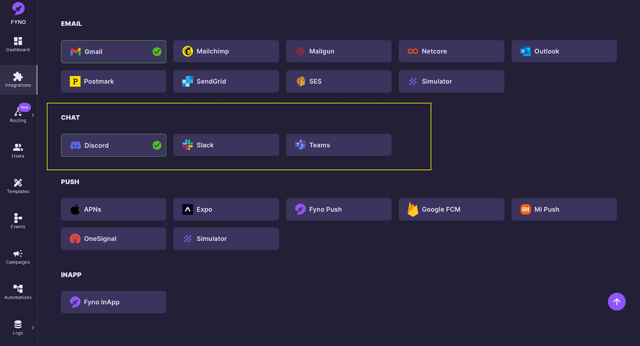Expand the Logs submenu chevron
The image size is (640, 346).
point(33,328)
